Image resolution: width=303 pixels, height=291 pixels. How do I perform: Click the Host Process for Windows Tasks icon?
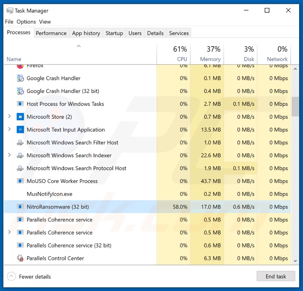(x=20, y=104)
